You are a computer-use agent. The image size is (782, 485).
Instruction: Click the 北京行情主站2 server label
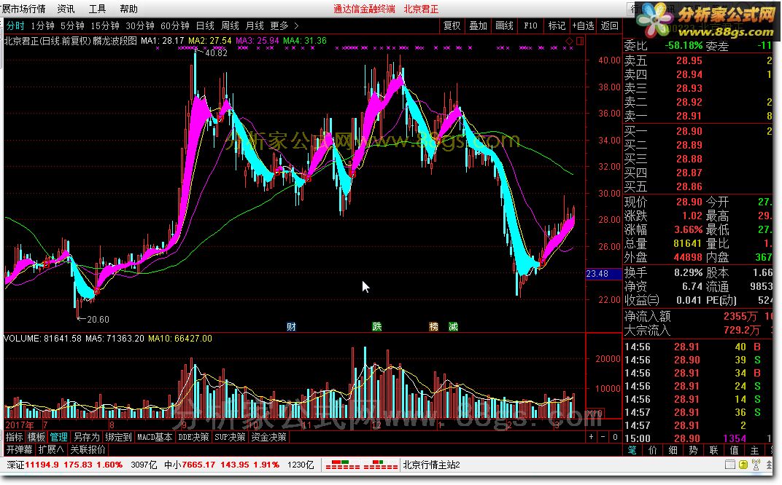[431, 465]
